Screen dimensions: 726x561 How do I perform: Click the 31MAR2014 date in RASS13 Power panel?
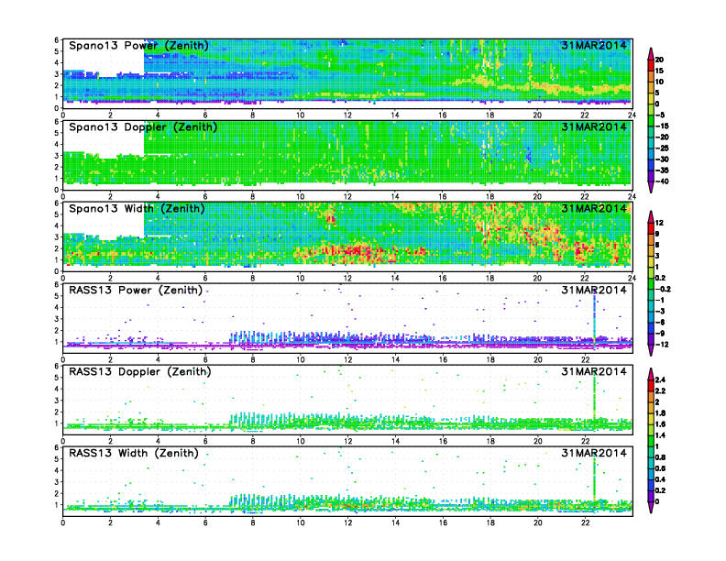[594, 290]
